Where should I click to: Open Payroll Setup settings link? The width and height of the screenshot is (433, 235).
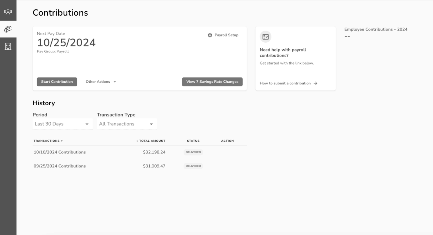tap(226, 35)
